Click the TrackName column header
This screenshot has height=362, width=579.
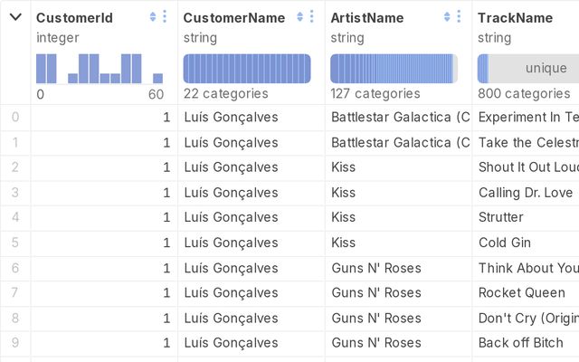515,17
